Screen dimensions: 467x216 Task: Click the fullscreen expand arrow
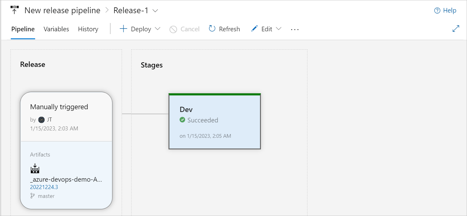[x=456, y=28]
